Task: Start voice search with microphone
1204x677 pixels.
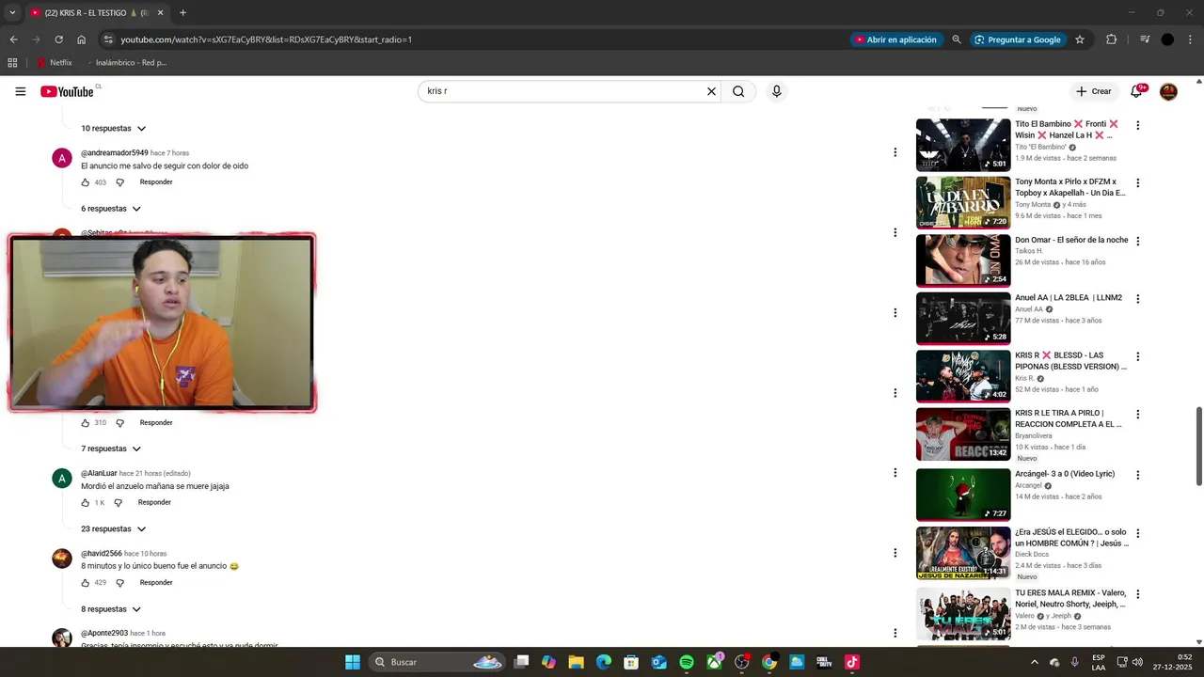Action: (x=776, y=91)
